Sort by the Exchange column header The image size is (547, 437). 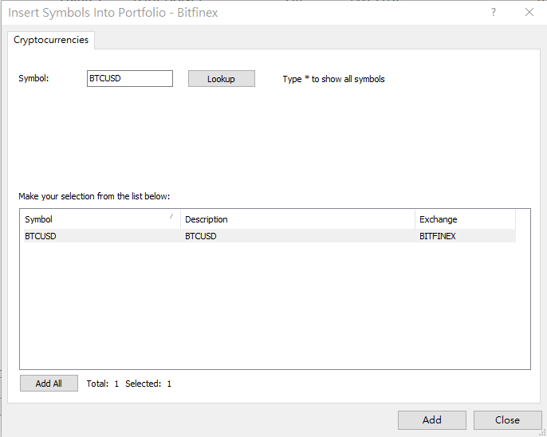click(465, 219)
